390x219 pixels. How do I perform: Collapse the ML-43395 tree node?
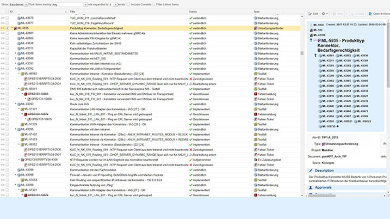(15, 129)
